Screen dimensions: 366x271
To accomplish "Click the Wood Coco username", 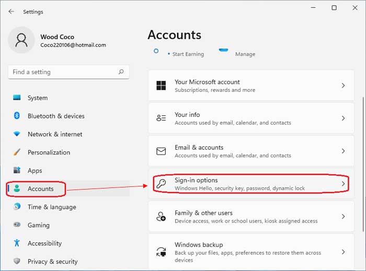I will [x=57, y=37].
